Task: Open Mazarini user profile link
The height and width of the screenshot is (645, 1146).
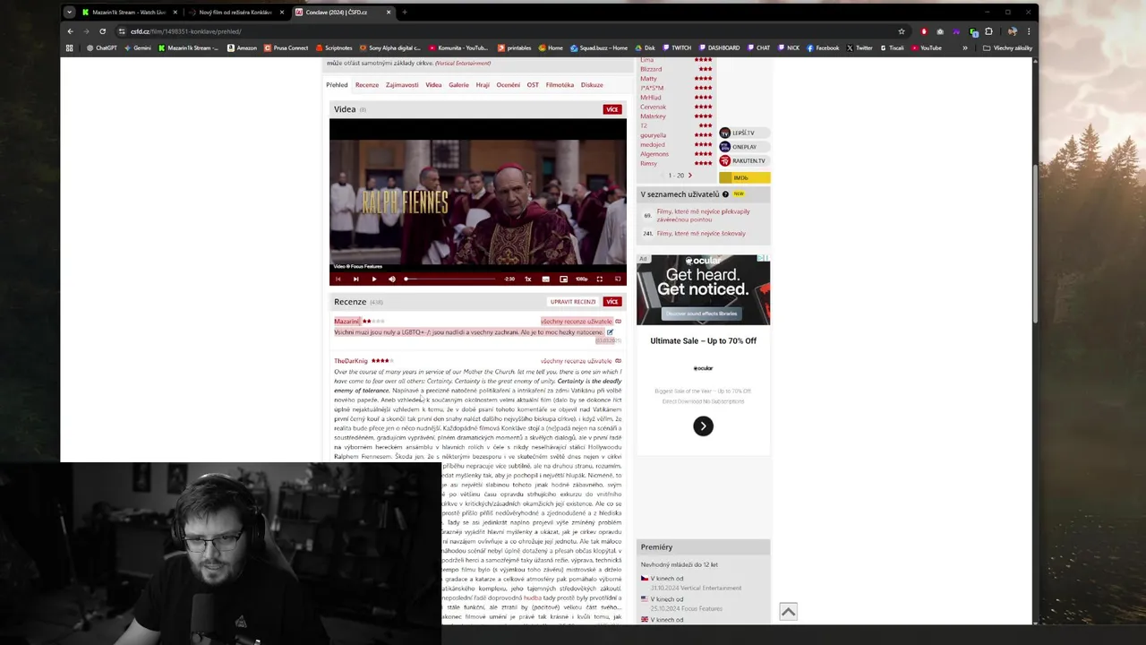Action: coord(346,321)
